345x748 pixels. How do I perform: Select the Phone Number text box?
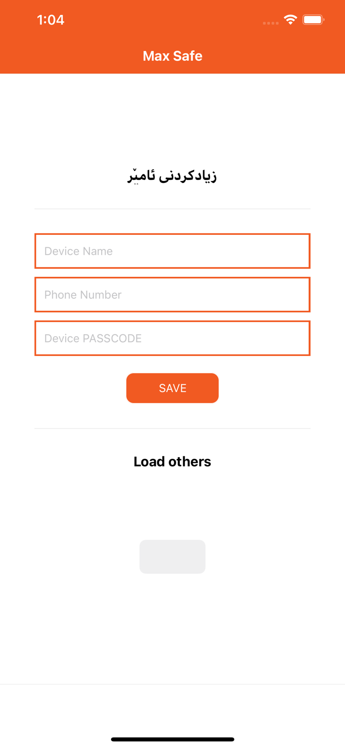click(x=172, y=294)
